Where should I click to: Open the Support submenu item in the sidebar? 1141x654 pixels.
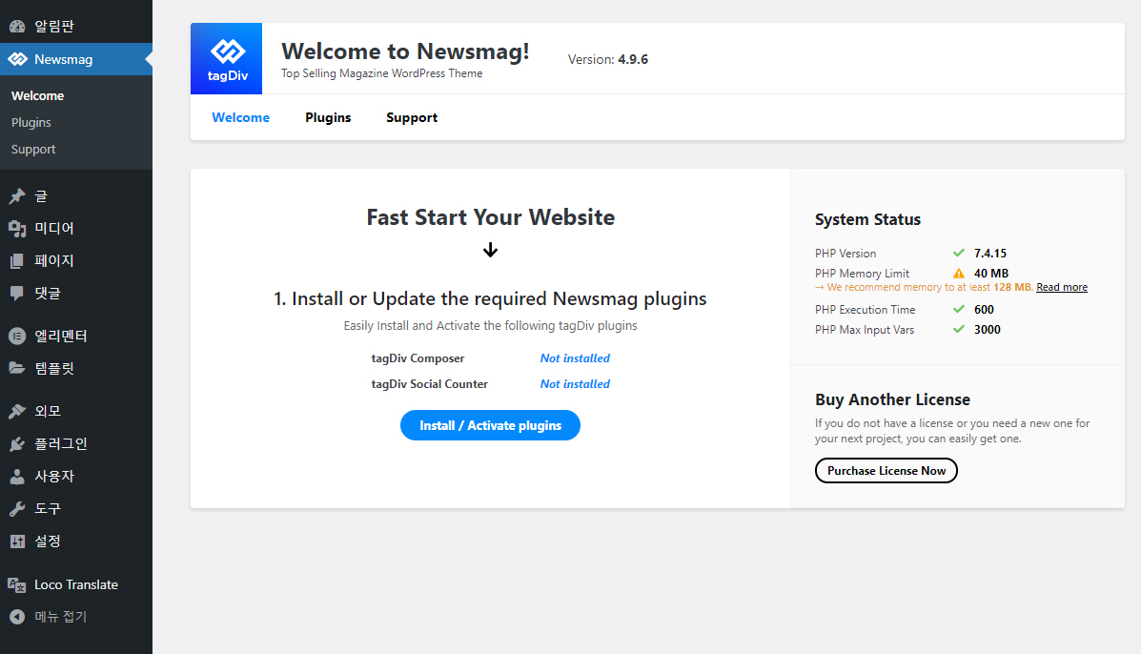click(33, 149)
